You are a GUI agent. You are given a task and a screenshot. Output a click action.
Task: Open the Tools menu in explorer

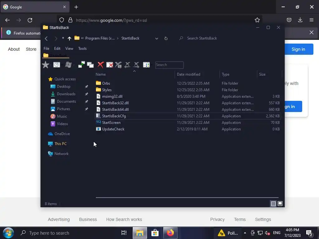tap(82, 48)
